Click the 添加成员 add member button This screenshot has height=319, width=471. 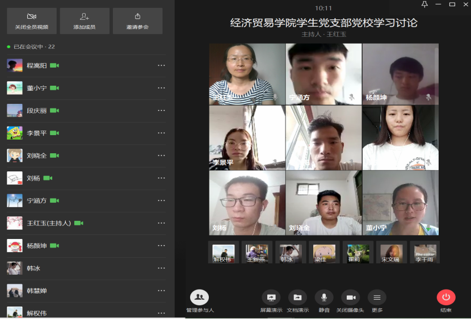(x=85, y=21)
